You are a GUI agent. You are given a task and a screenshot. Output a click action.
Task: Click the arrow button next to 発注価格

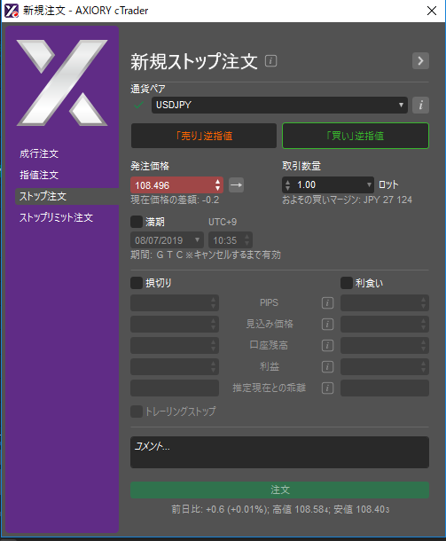click(x=236, y=185)
